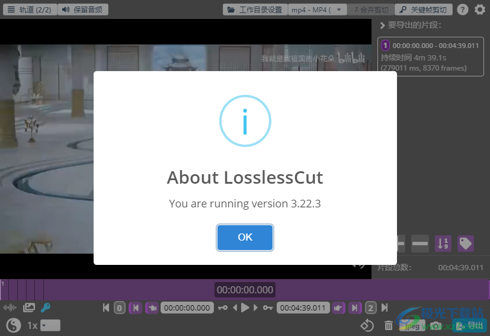Select segment 1 00:00:00.000 - 00:04:39.011
The height and width of the screenshot is (336, 490).
pos(431,56)
